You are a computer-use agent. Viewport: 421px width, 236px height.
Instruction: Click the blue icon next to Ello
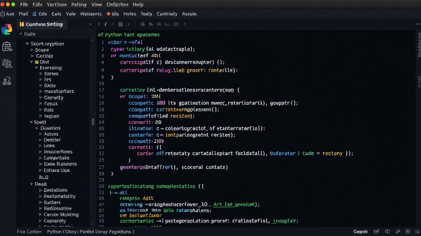35,14
